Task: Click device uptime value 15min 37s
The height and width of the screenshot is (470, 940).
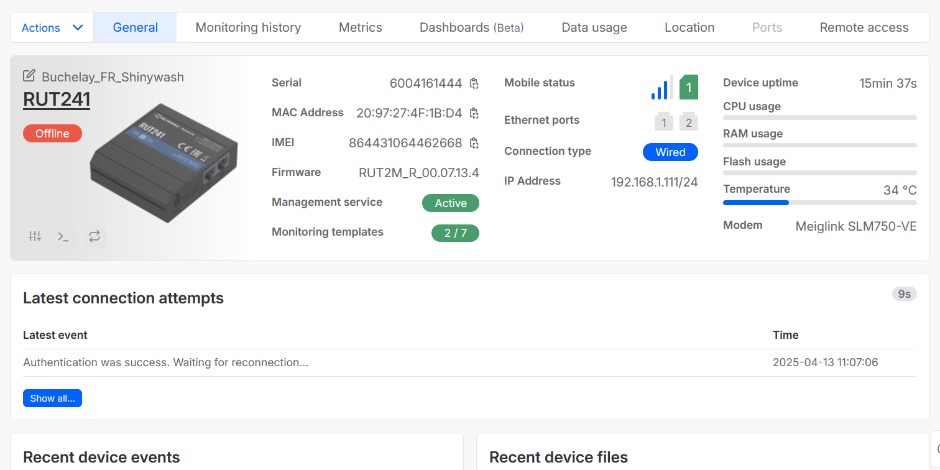Action: coord(888,83)
